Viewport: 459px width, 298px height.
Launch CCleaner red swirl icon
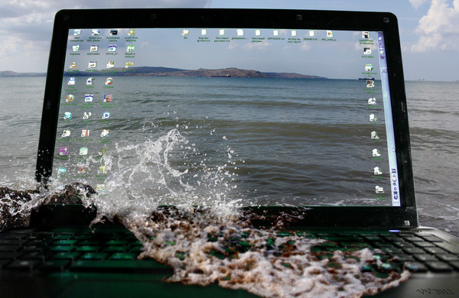[109, 81]
